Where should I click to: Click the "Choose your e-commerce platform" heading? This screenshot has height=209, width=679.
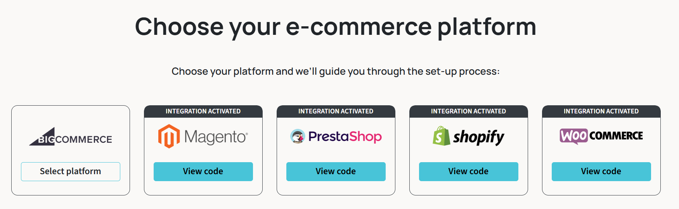click(x=336, y=27)
